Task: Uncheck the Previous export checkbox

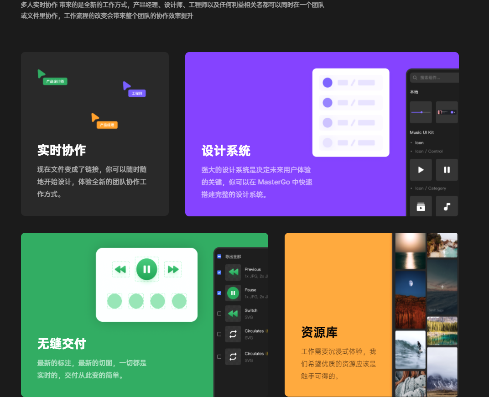Action: (219, 272)
